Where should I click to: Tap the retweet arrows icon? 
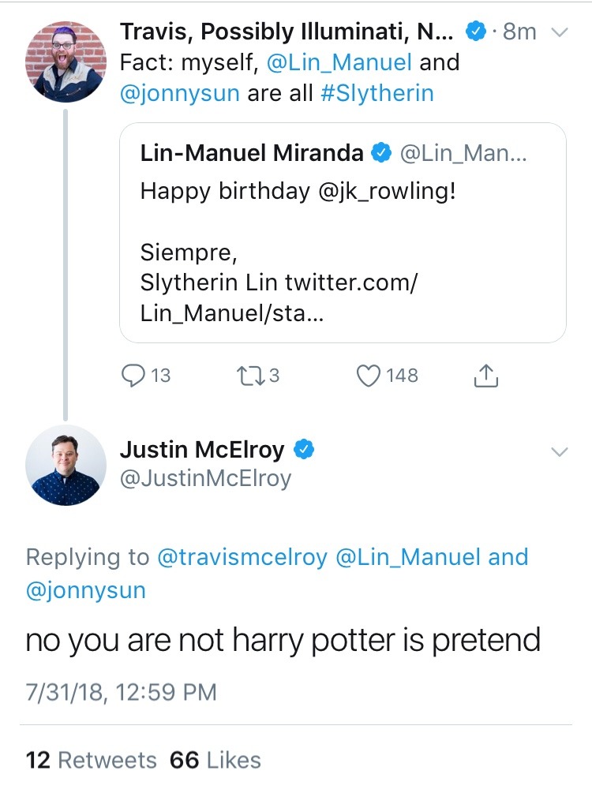pyautogui.click(x=248, y=376)
